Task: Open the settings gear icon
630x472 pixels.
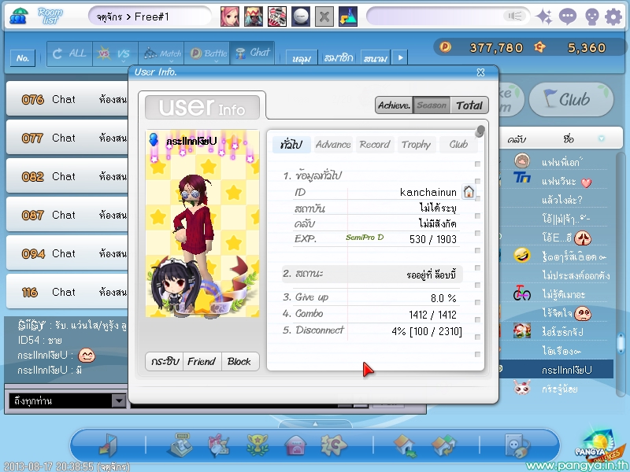Action: 613,17
